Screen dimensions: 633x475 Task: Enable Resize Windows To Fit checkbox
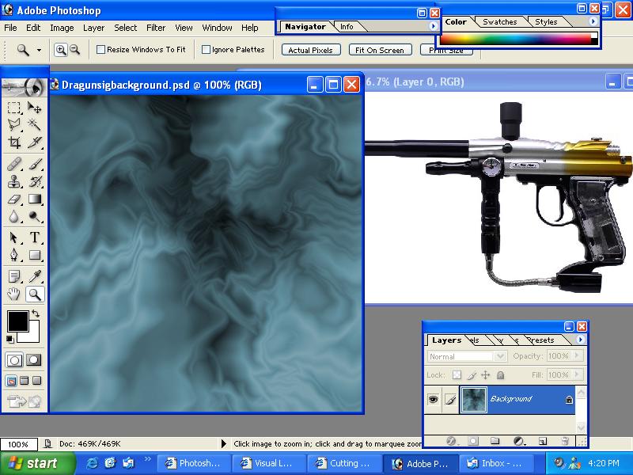(x=101, y=49)
